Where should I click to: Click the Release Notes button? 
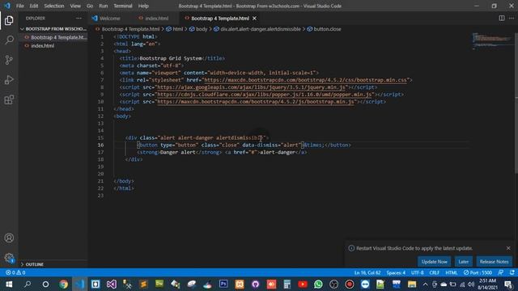(494, 262)
